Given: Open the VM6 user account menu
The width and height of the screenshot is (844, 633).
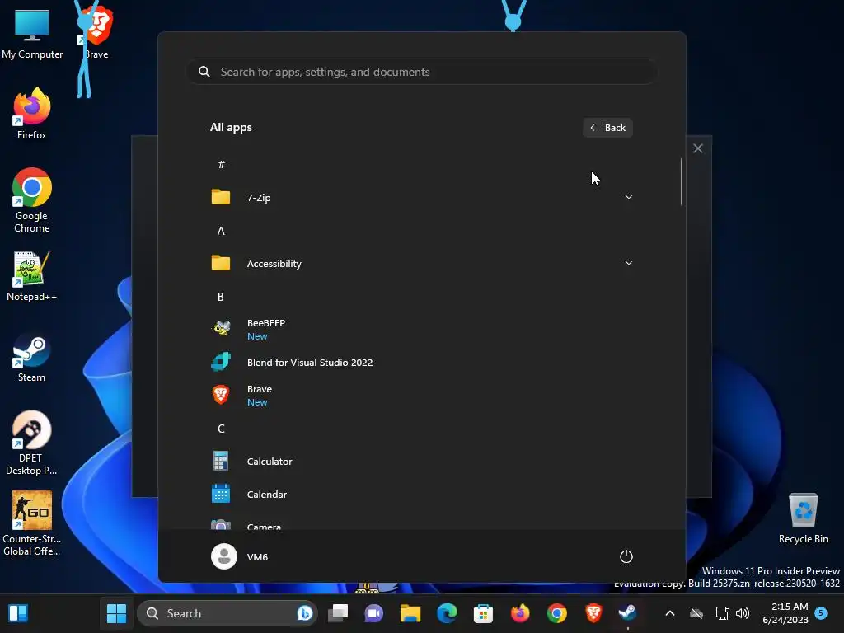Looking at the screenshot, I should pyautogui.click(x=240, y=556).
